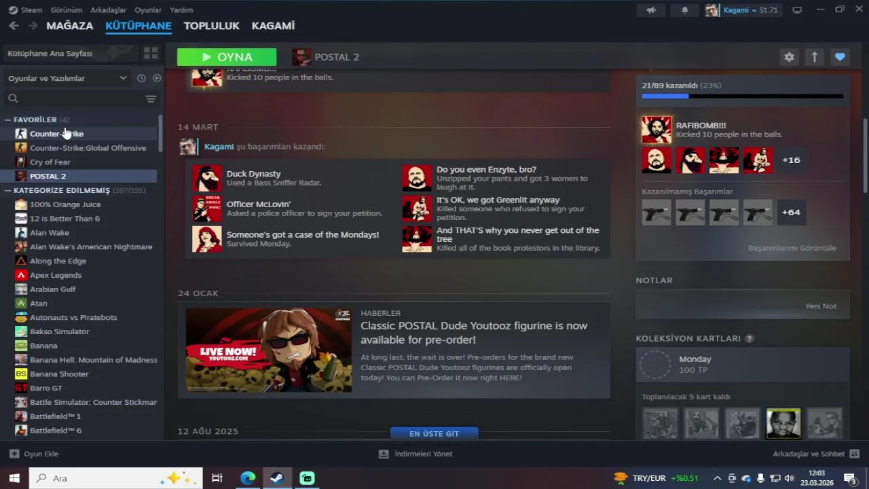Go to the TOPLULUK tab
The height and width of the screenshot is (489, 869).
(212, 26)
